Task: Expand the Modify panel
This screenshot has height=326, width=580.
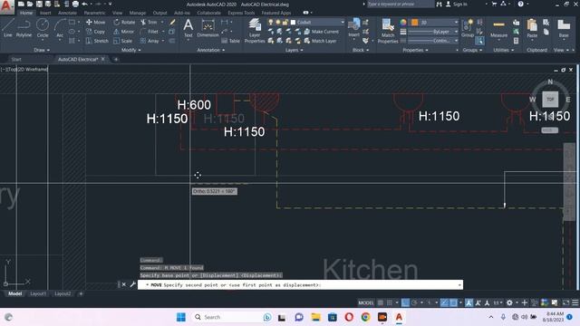Action: click(130, 50)
